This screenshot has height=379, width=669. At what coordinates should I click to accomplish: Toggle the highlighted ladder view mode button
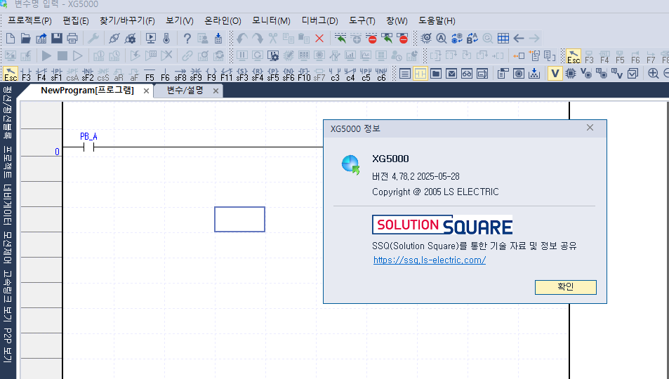(x=420, y=74)
